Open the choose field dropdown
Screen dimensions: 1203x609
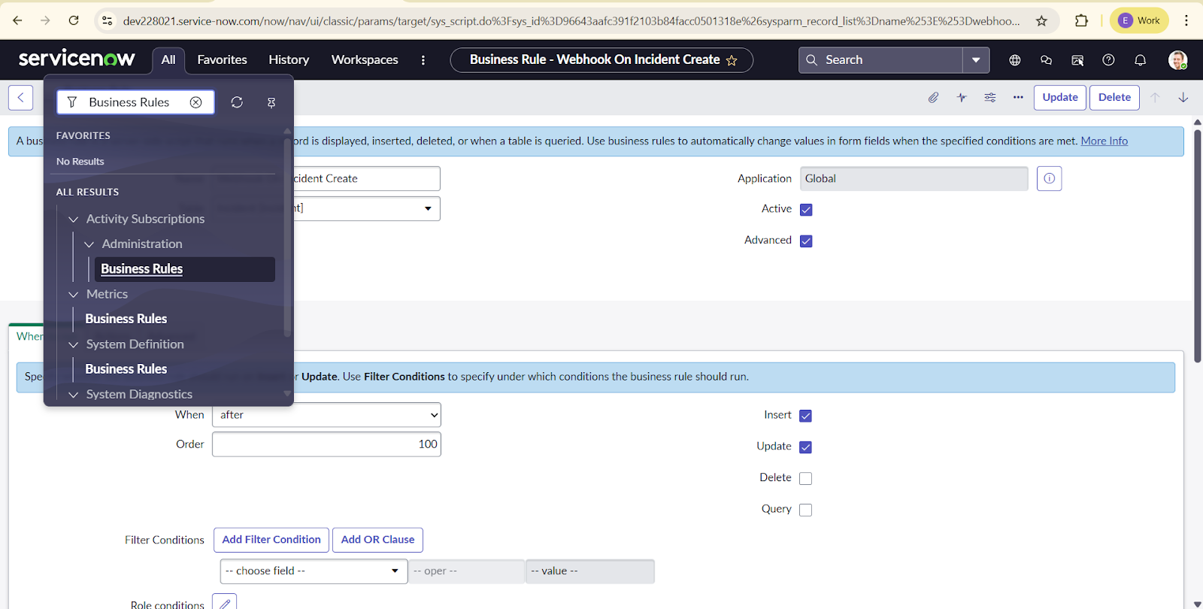tap(314, 571)
